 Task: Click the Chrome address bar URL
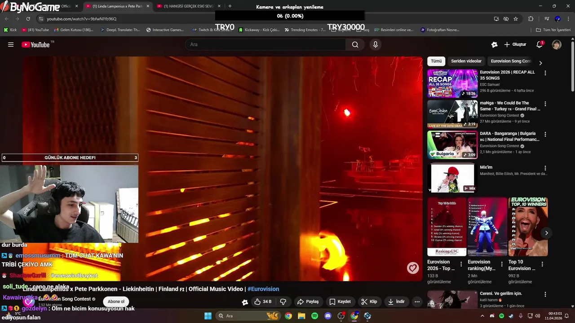click(81, 19)
